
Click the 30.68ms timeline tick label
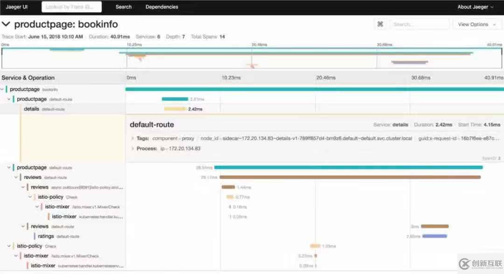click(x=421, y=78)
